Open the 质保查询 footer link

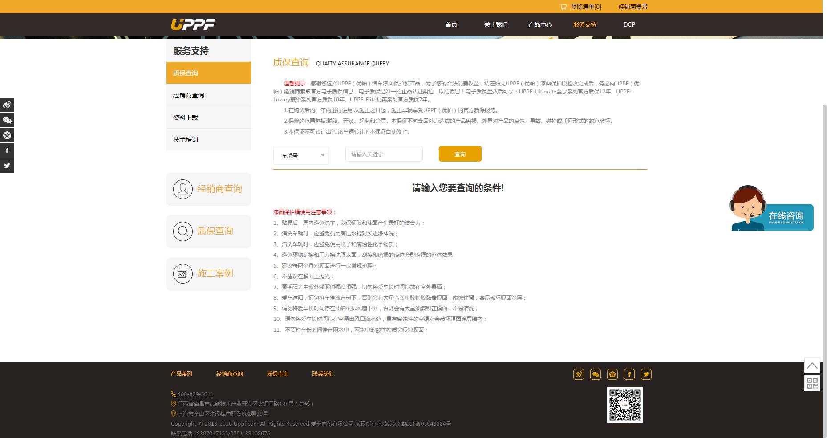coord(278,374)
